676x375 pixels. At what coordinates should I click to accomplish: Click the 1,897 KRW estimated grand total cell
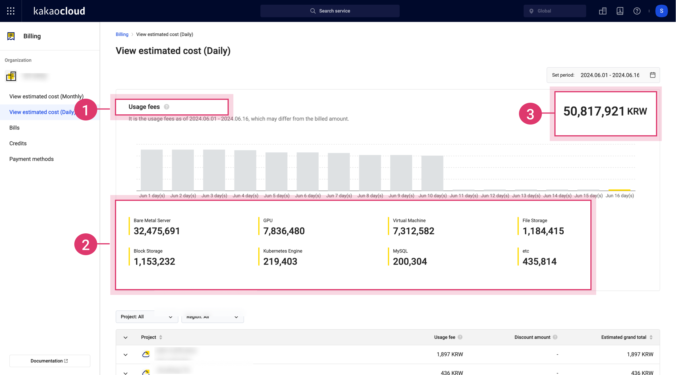[640, 354]
